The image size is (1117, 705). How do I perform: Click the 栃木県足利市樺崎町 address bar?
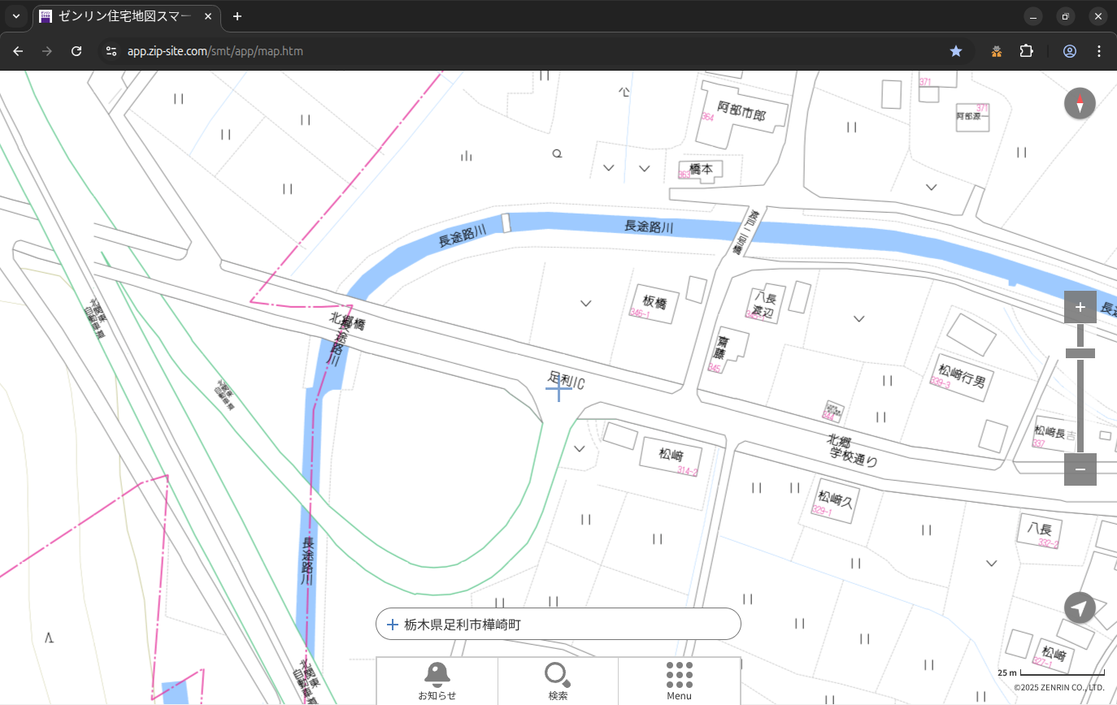click(558, 625)
